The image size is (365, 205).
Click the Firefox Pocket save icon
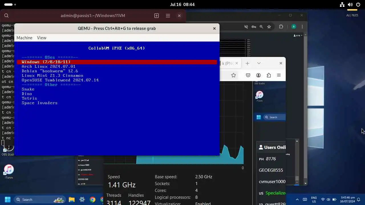point(248,75)
